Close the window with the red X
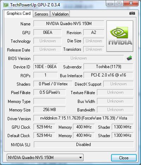Image resolution: width=141 pixels, height=165 pixels. point(131,3)
